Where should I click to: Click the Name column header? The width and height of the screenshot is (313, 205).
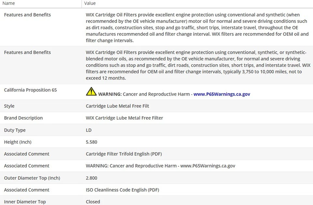pyautogui.click(x=9, y=3)
